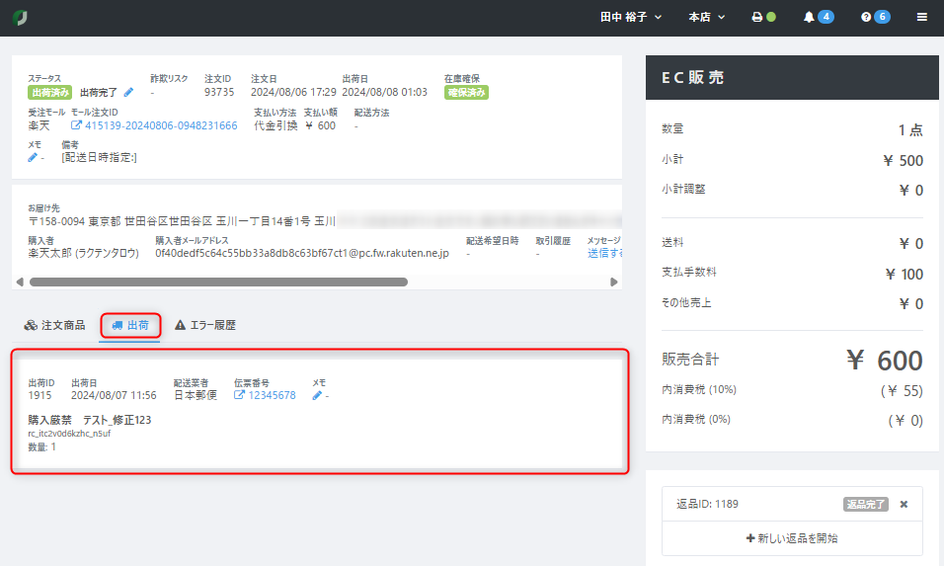The width and height of the screenshot is (944, 566).
Task: Click buyer name 楽天太郎 (ラクテンタロウ)
Action: tap(83, 253)
